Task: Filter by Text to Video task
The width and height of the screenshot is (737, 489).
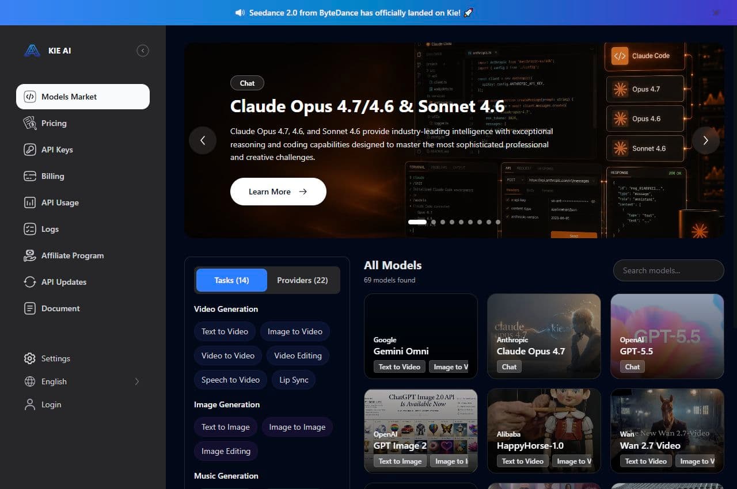Action: [225, 331]
